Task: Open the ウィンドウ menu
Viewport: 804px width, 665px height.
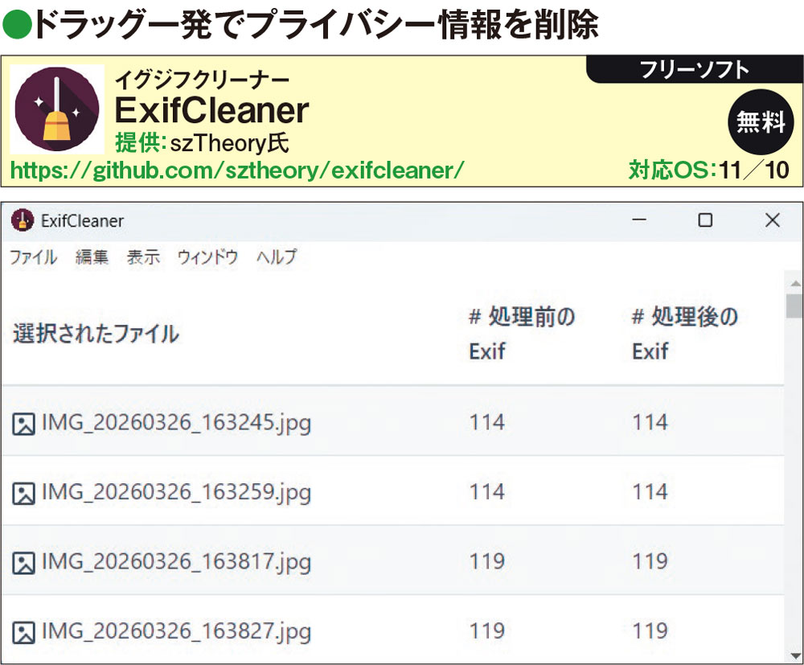Action: point(207,257)
